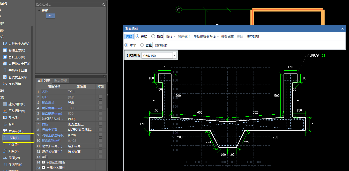Click the 属性值 column header
Image resolution: width=349 pixels, height=171 pixels.
coord(81,86)
